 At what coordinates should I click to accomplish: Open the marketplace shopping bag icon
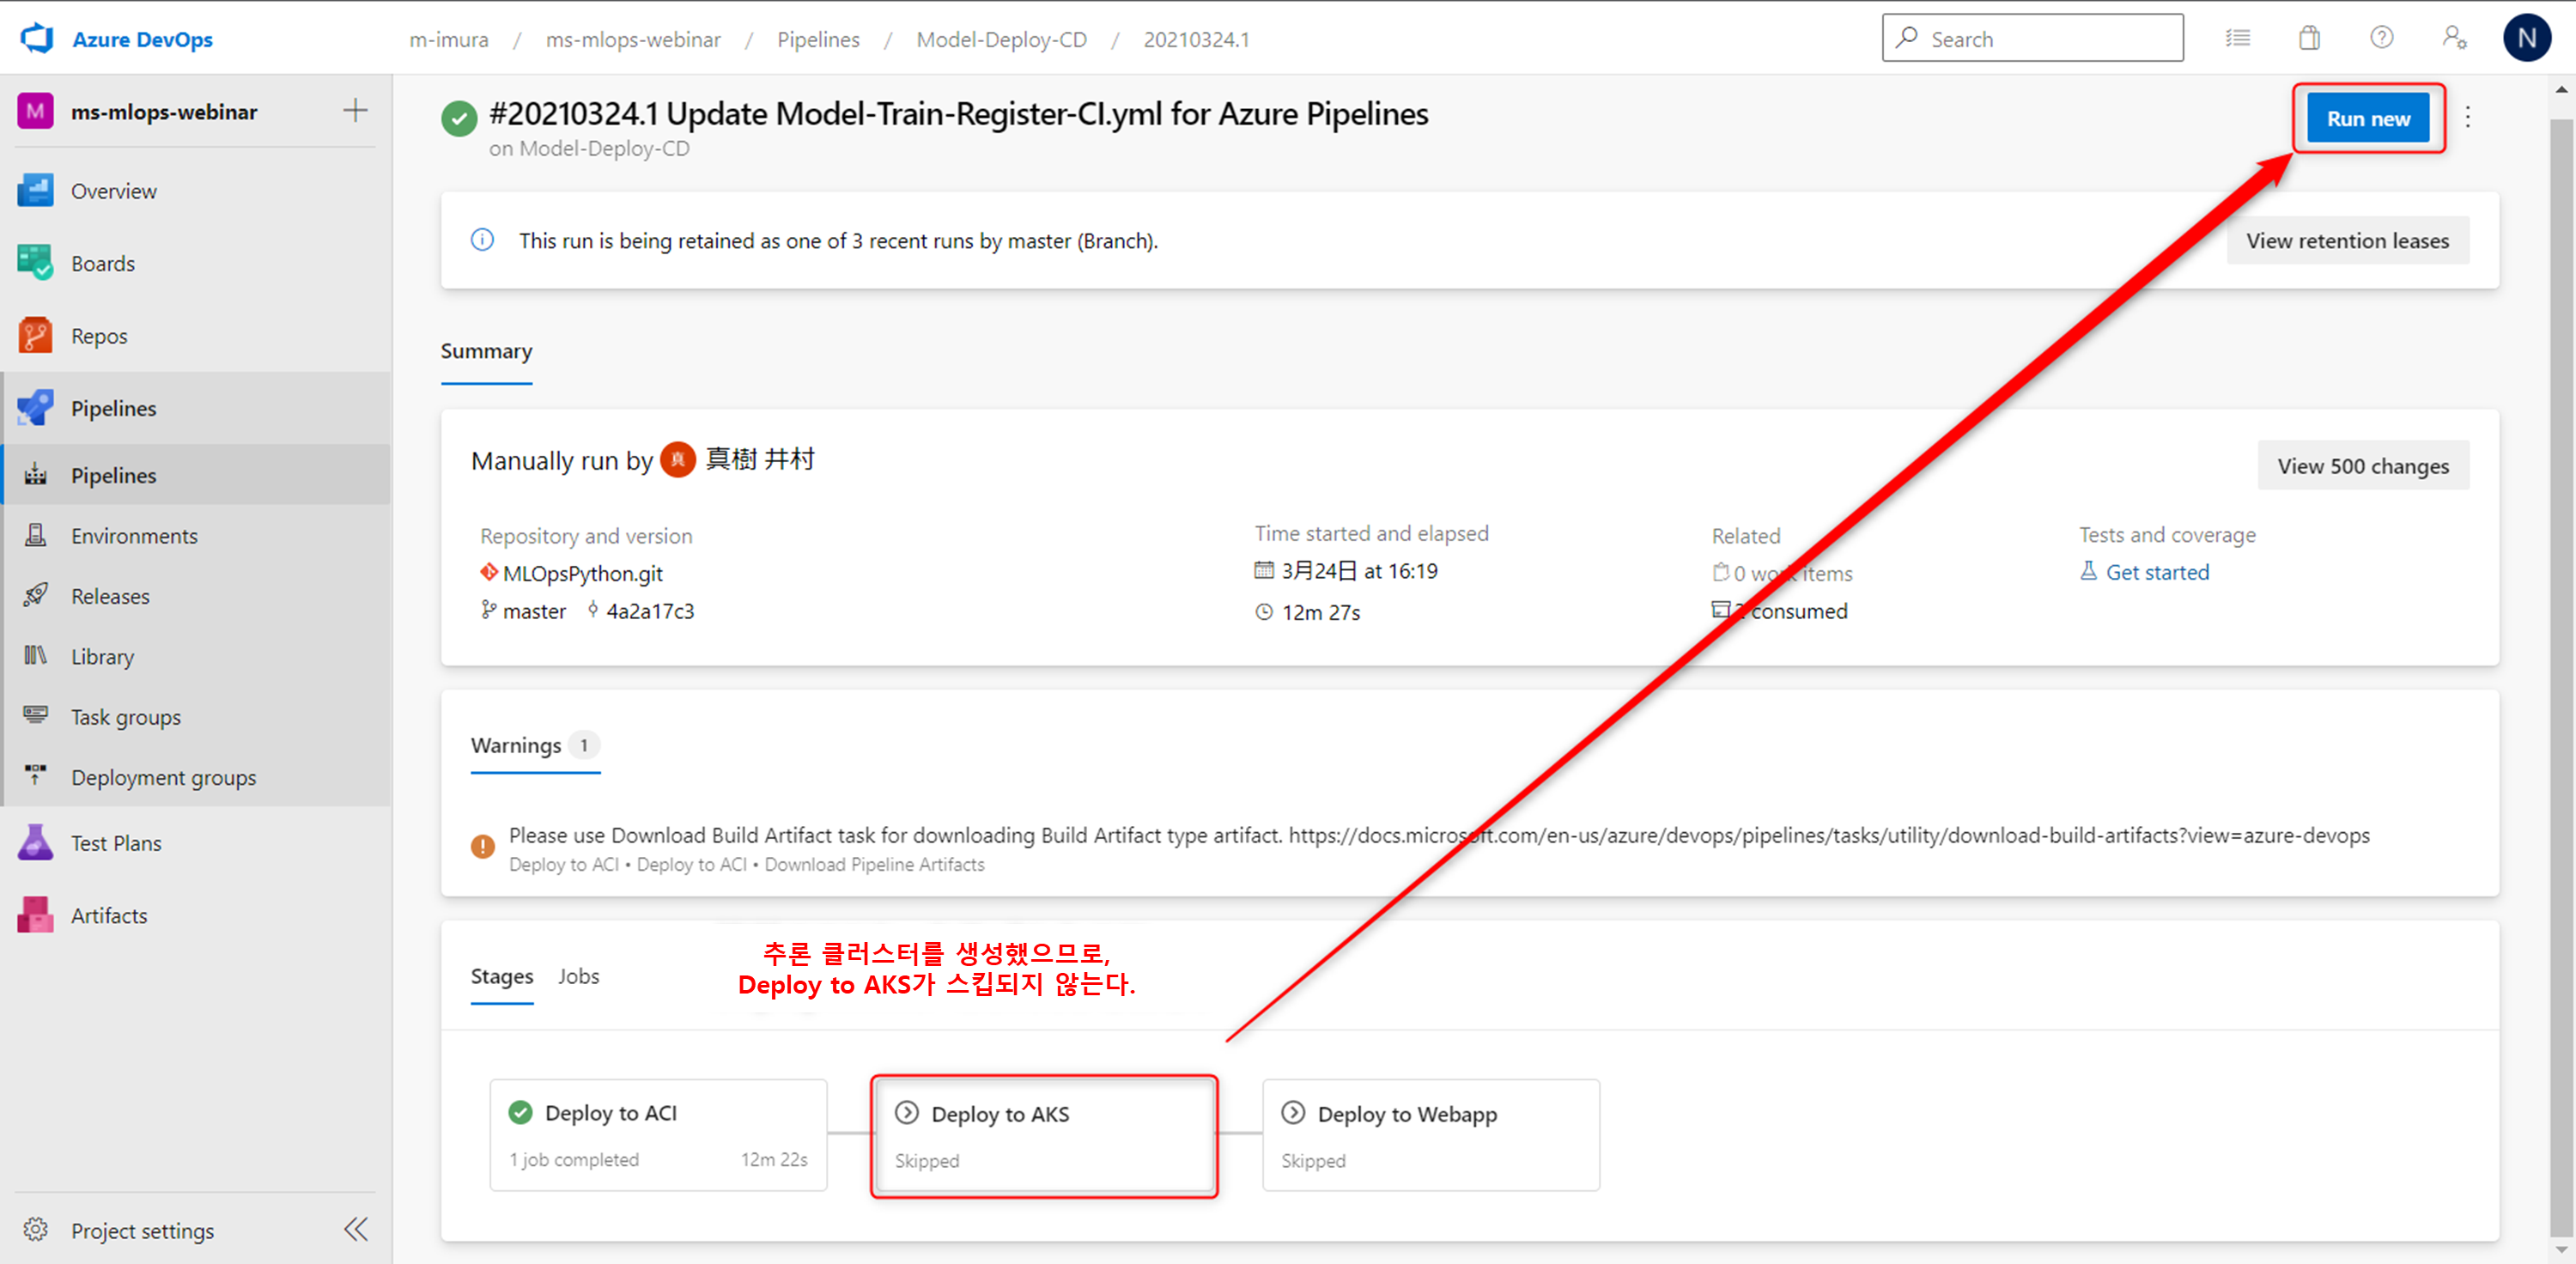pos(2309,38)
